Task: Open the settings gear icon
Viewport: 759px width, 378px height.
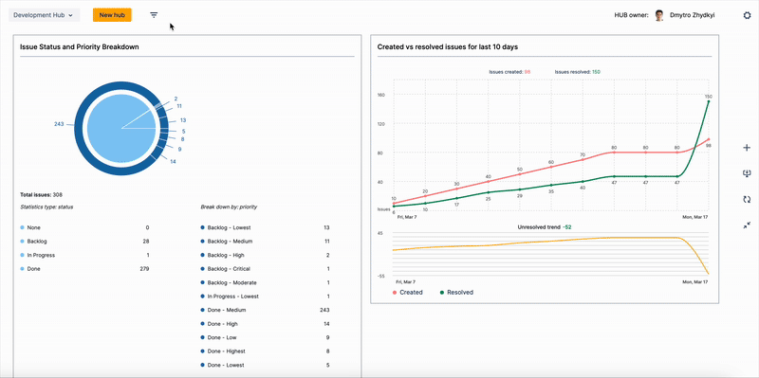Action: (747, 15)
